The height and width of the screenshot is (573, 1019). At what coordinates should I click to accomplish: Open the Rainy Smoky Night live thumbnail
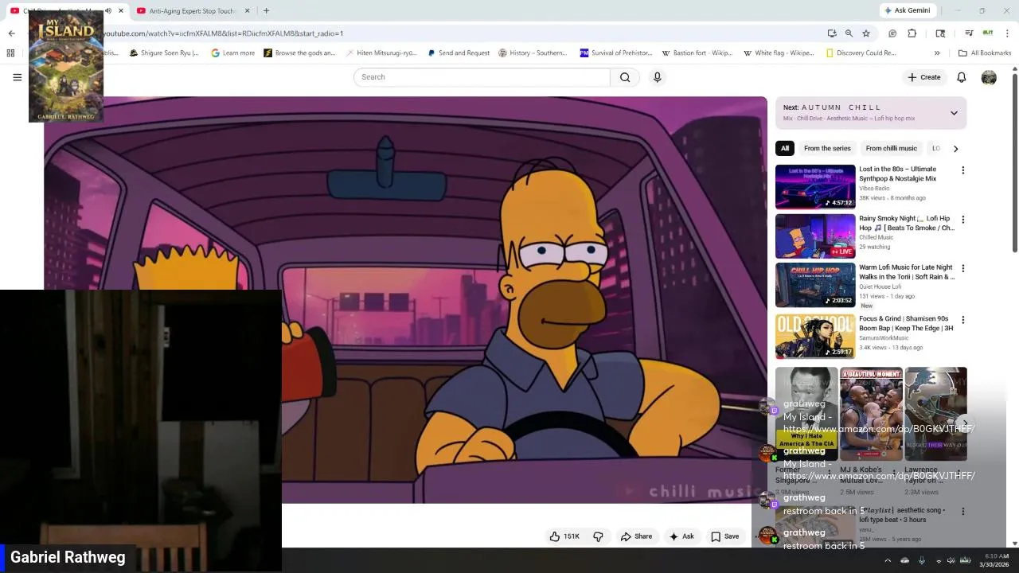[x=815, y=236]
